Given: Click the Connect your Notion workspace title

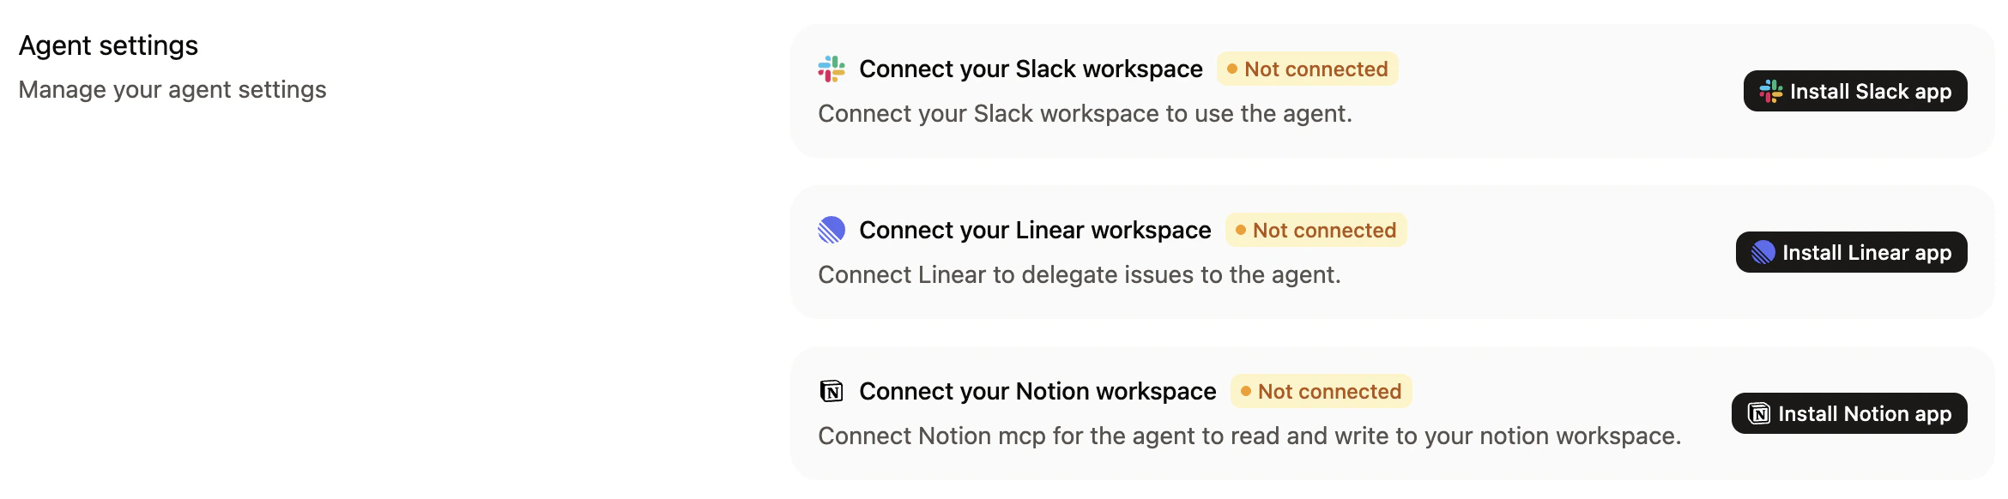Looking at the screenshot, I should (x=1037, y=390).
